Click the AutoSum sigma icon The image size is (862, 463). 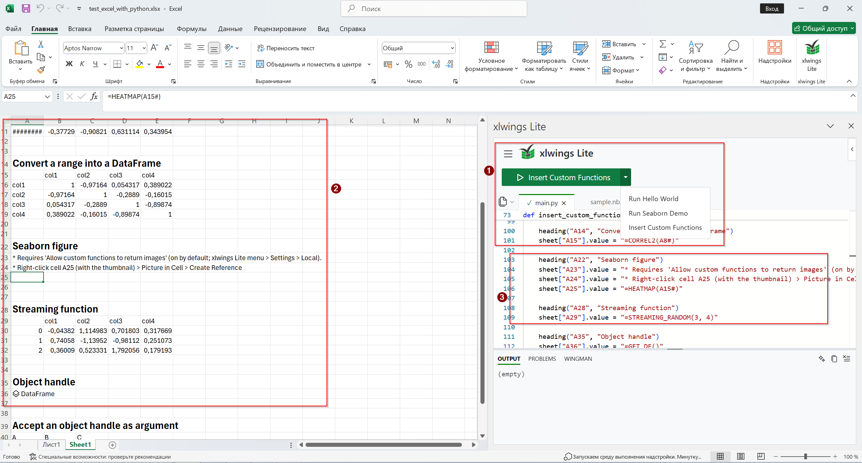click(x=663, y=44)
